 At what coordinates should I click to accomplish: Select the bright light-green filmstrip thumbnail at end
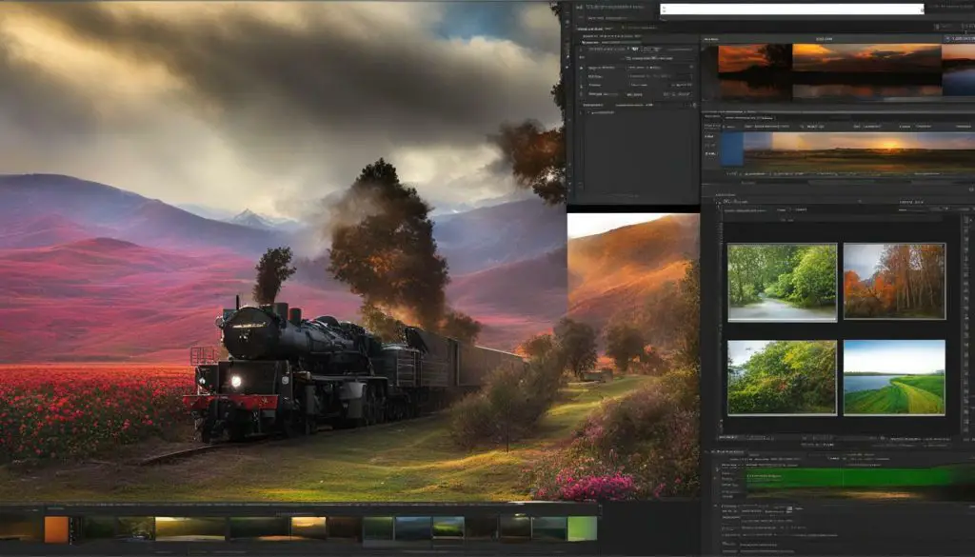click(x=582, y=528)
